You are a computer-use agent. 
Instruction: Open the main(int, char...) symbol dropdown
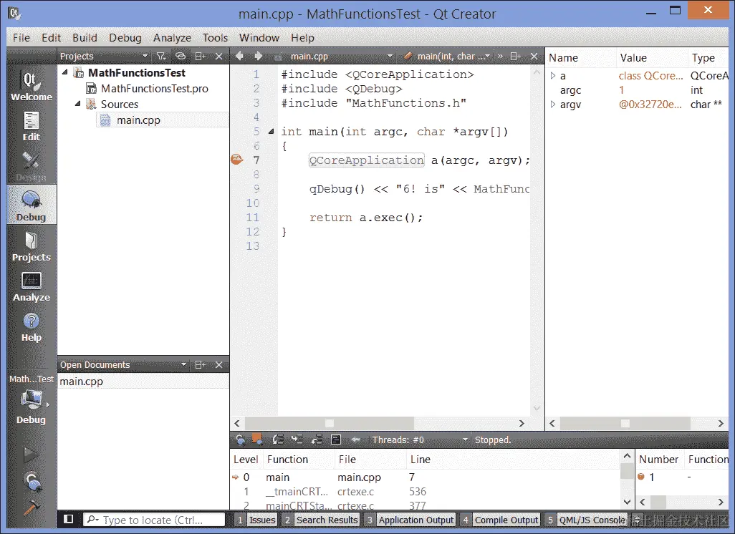[x=488, y=57]
